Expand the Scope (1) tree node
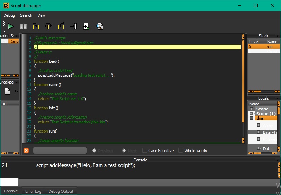Image resolution: width=281 pixels, height=195 pixels. [252, 114]
